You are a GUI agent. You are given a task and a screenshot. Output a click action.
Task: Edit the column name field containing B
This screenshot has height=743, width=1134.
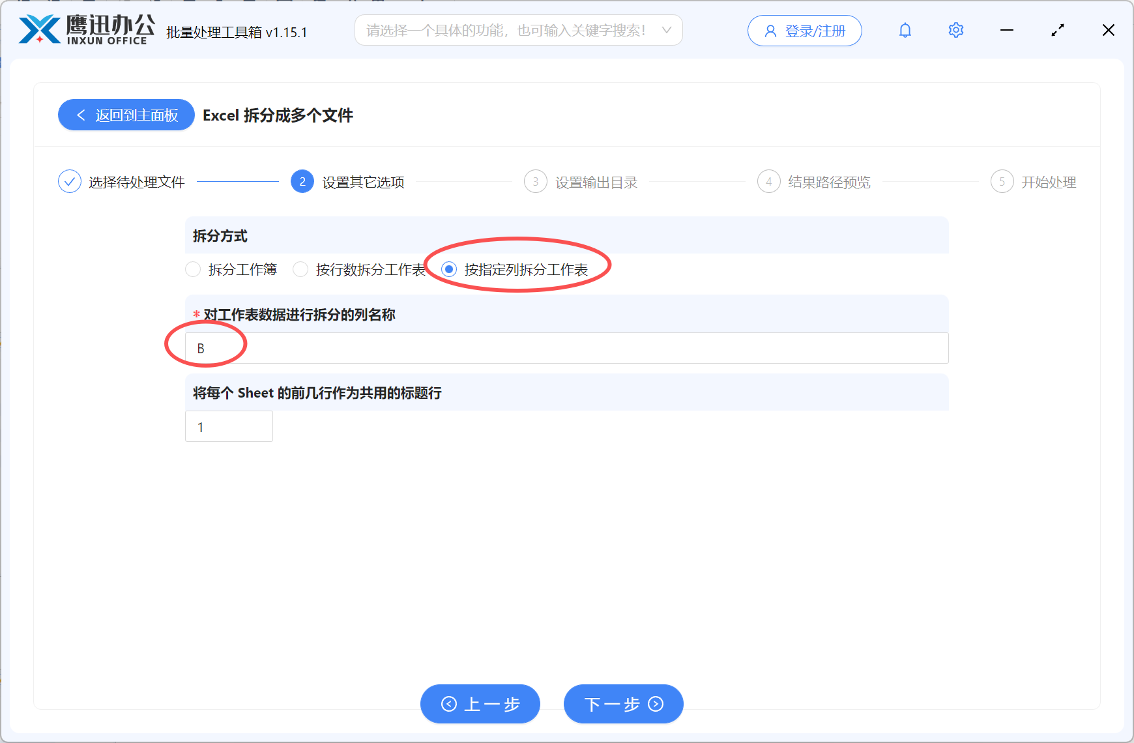click(567, 347)
